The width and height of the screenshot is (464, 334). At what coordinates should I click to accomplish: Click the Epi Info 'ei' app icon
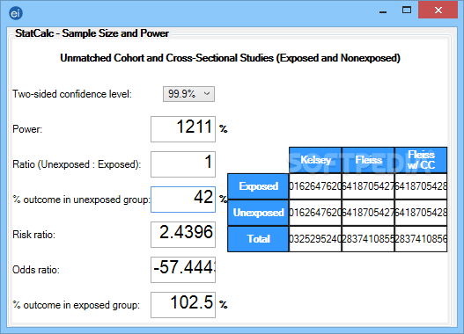pyautogui.click(x=16, y=13)
